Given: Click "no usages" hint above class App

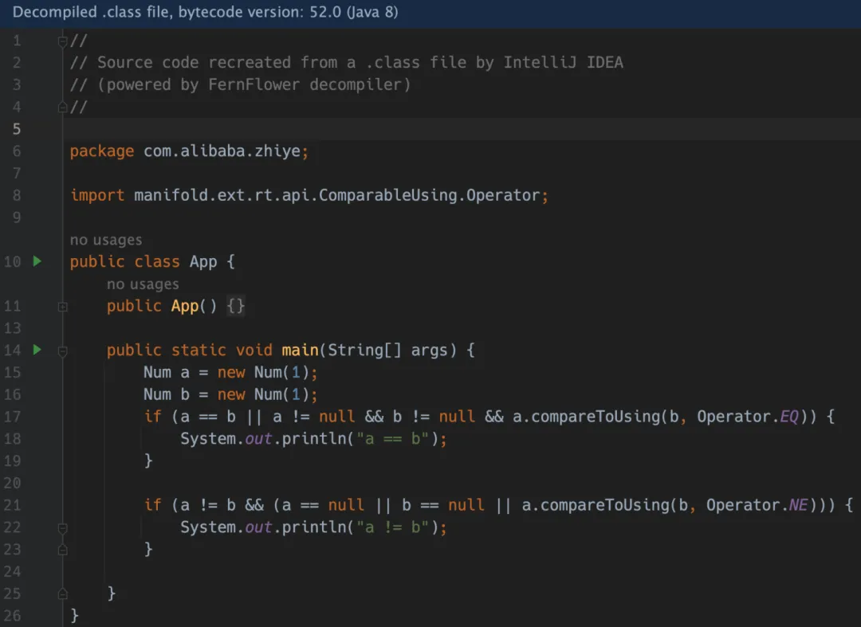Looking at the screenshot, I should [105, 240].
